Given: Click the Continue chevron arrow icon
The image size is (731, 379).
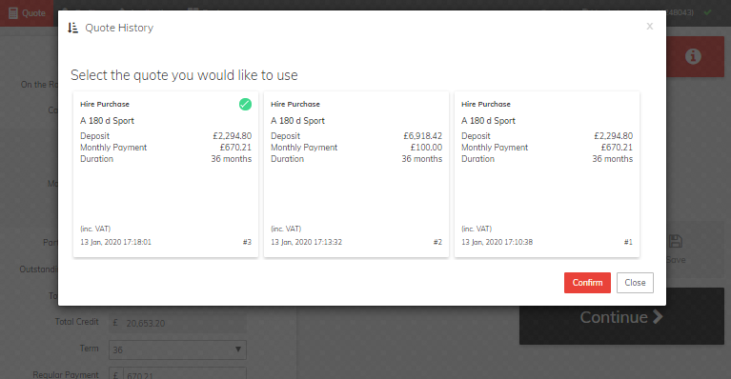Looking at the screenshot, I should click(658, 316).
